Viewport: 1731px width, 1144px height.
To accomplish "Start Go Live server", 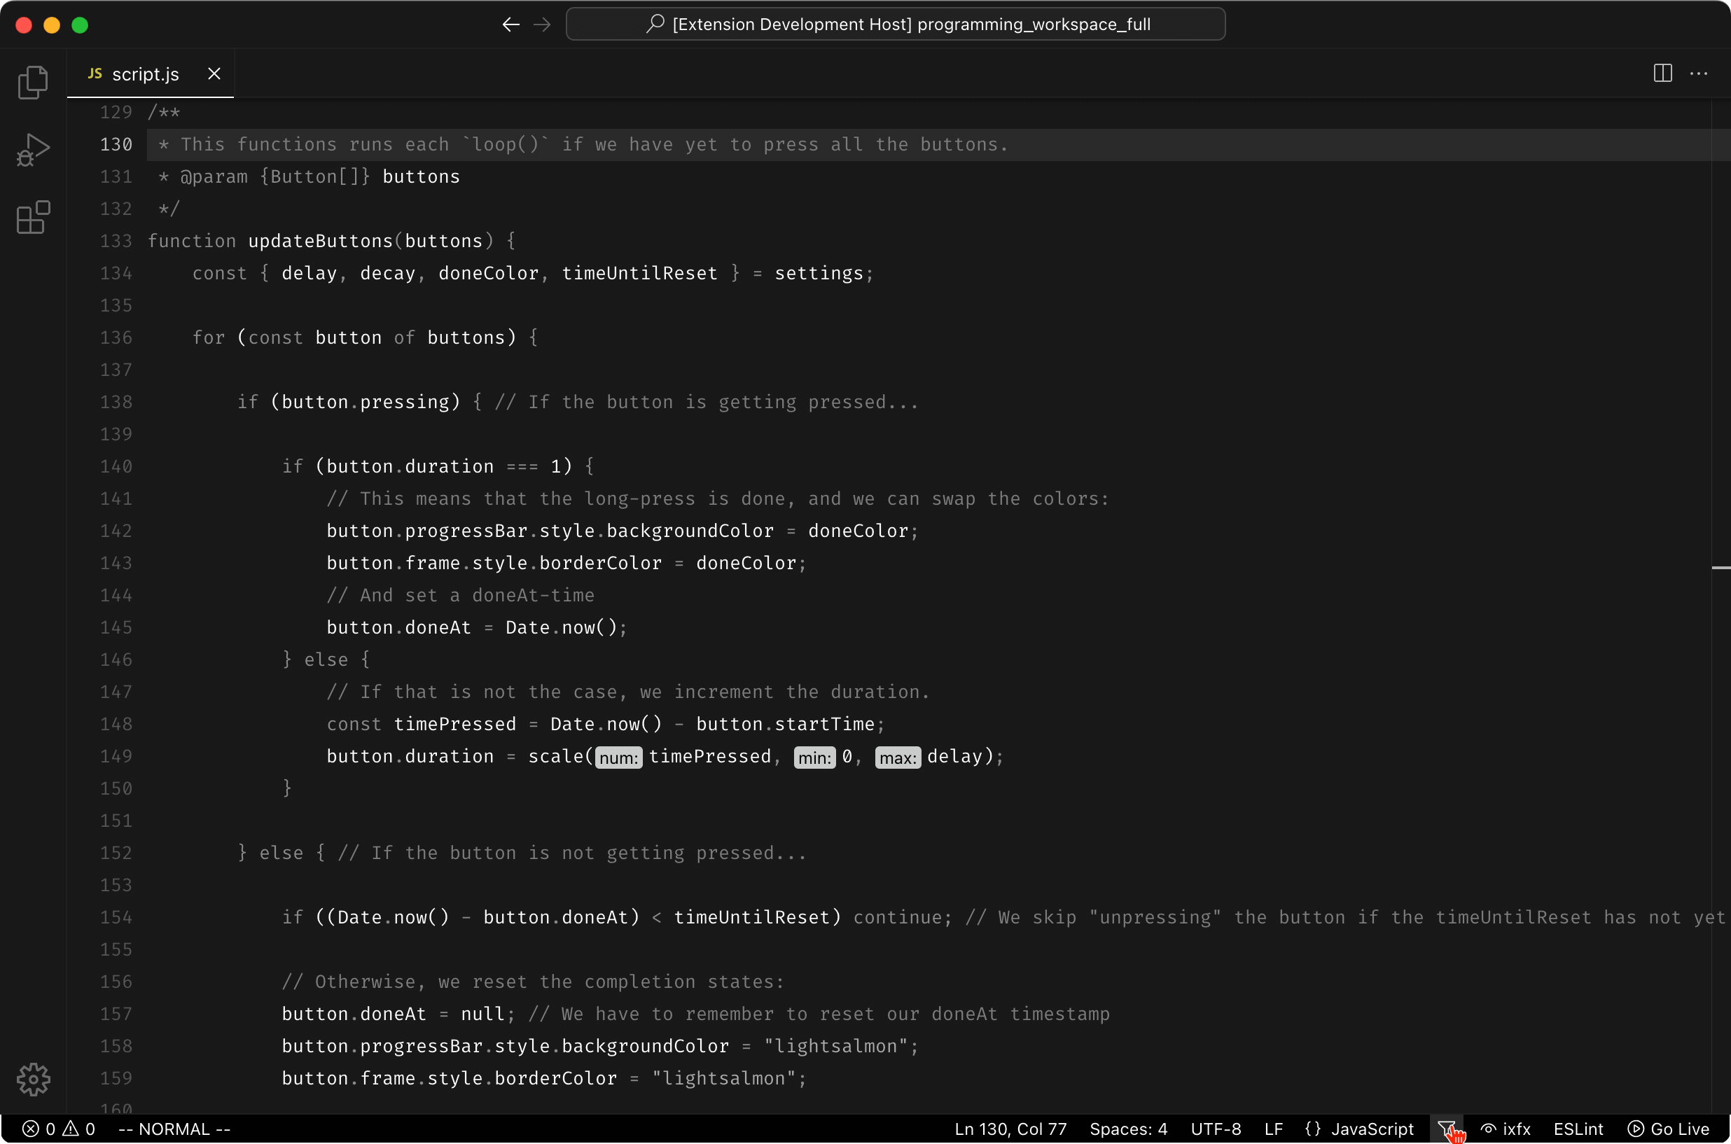I will pyautogui.click(x=1668, y=1129).
